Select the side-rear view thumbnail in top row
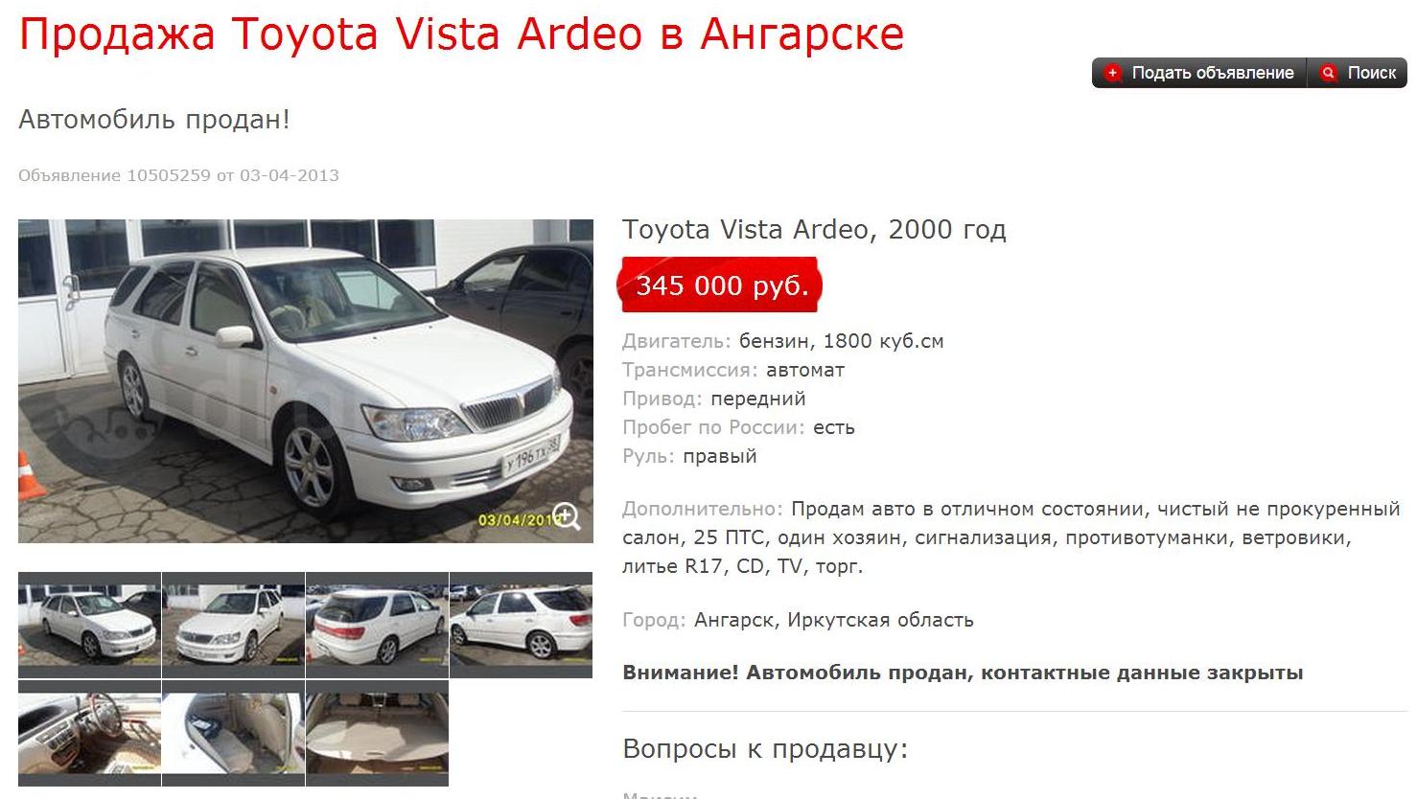Screen dimensions: 1417x799 (x=521, y=625)
